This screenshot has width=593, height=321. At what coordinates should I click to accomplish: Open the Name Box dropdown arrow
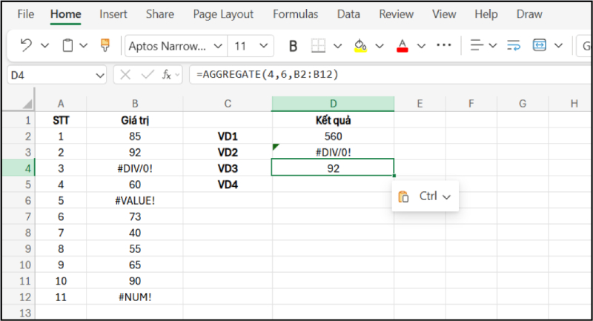click(100, 75)
